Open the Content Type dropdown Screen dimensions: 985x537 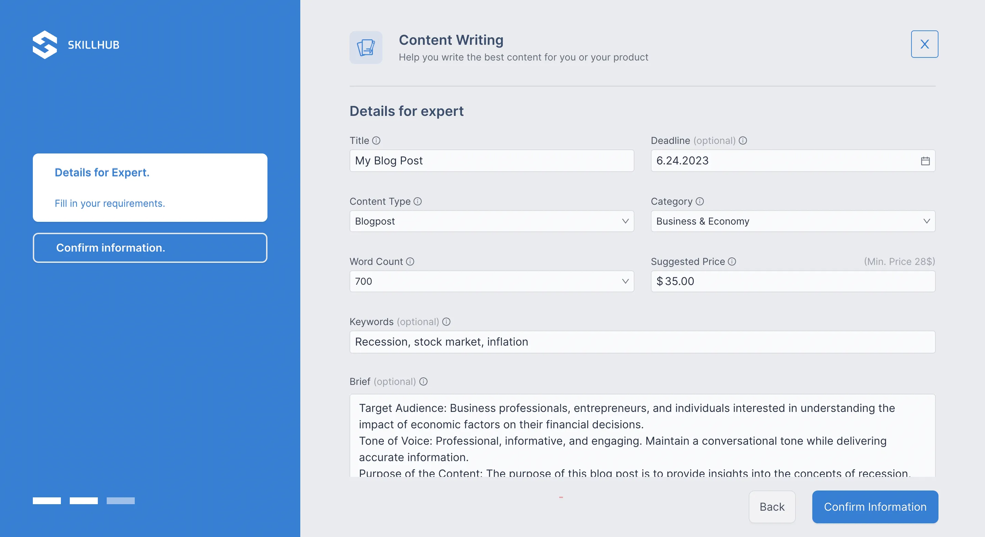coord(625,221)
